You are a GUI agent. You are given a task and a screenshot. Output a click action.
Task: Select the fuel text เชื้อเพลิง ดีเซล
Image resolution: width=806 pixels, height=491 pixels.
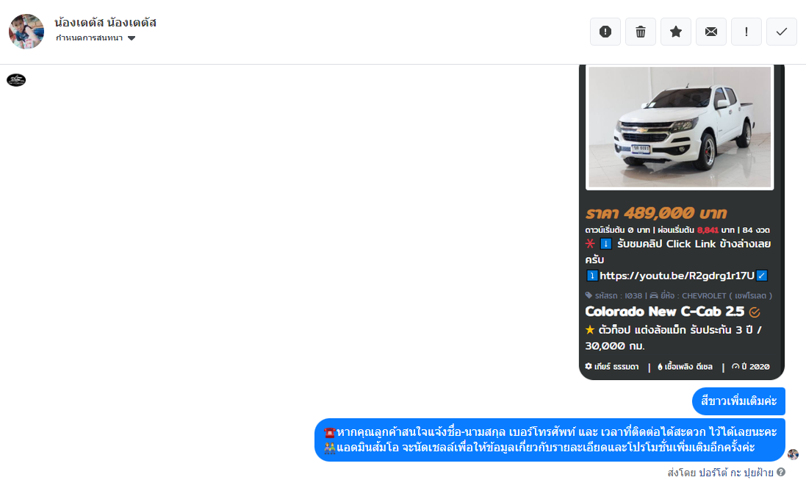tap(688, 367)
